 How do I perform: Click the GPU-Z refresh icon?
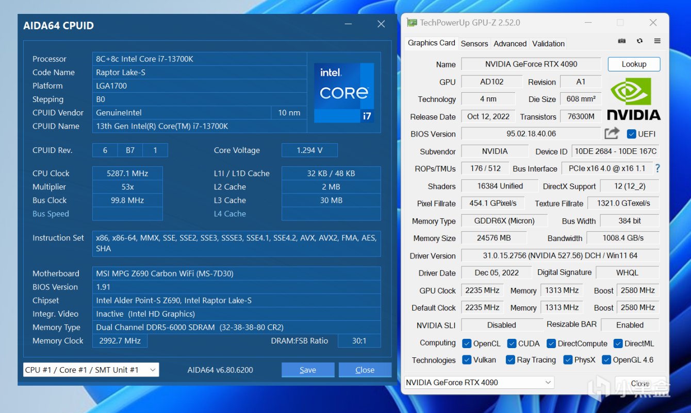click(x=639, y=41)
